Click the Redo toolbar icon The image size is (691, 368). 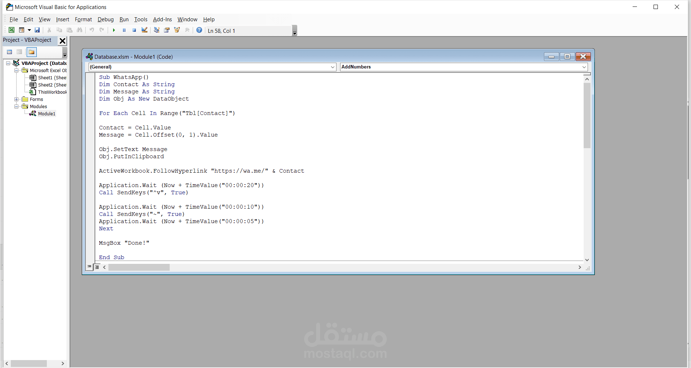click(x=102, y=30)
